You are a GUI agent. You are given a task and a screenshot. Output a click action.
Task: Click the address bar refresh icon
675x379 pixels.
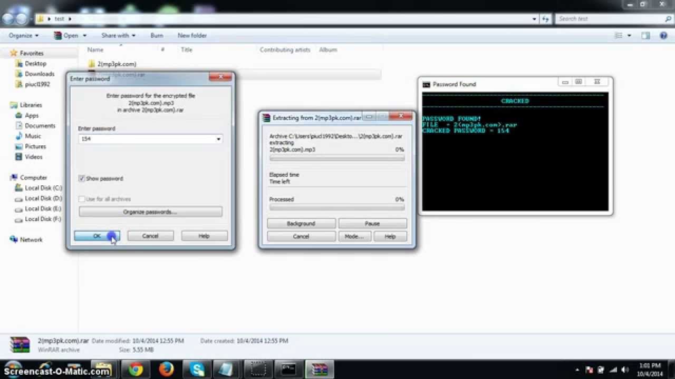(546, 19)
